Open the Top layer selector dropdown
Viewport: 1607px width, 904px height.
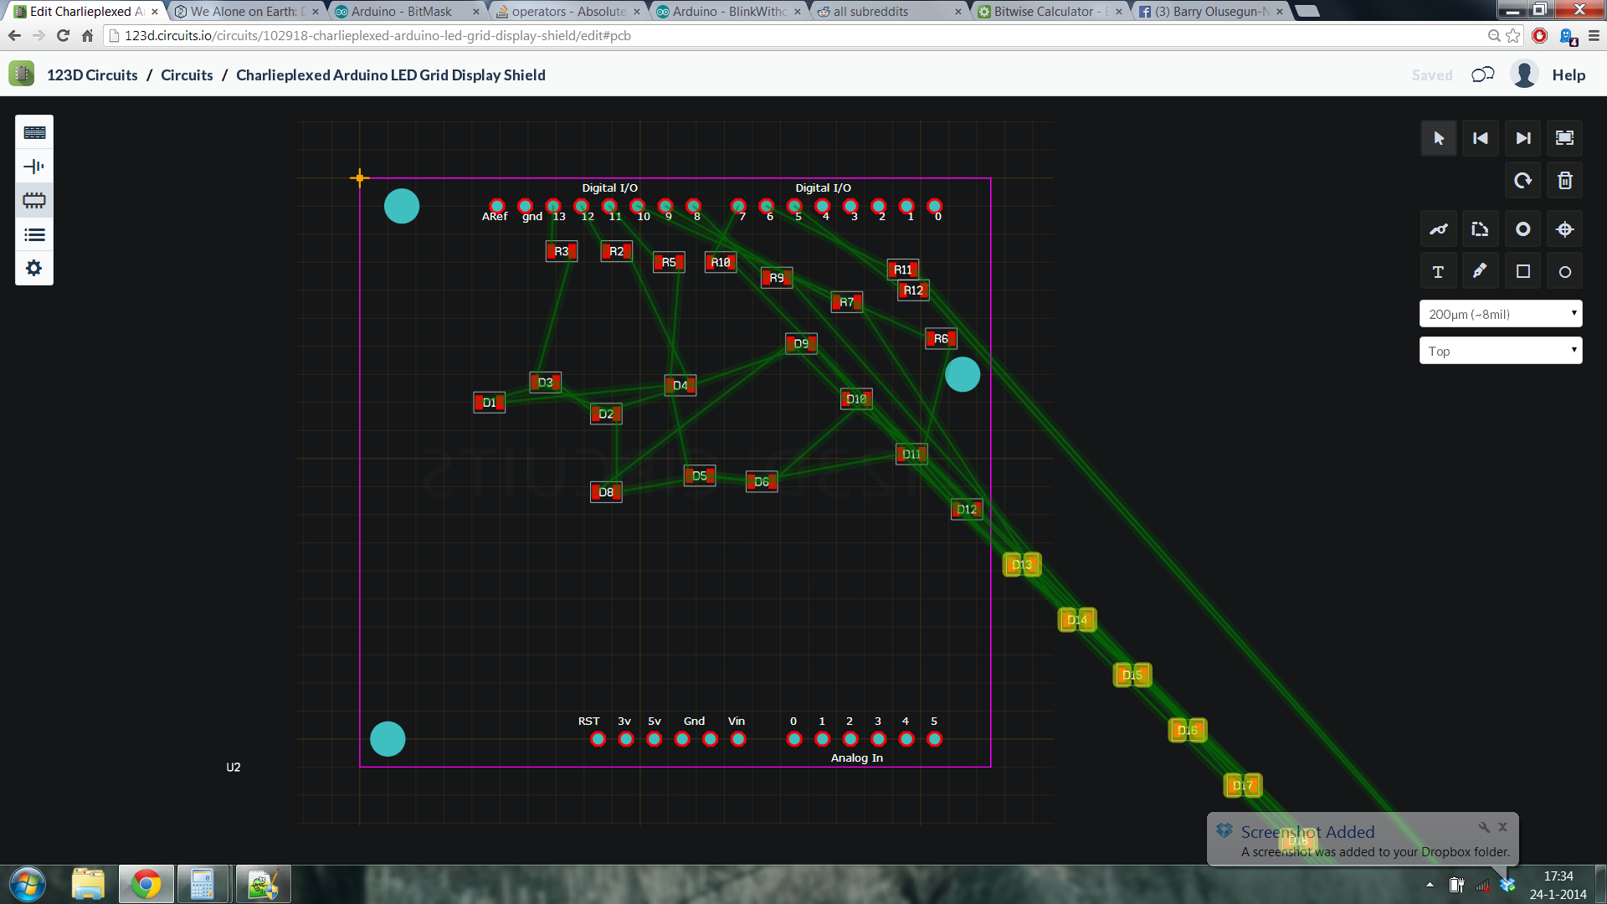[x=1501, y=350]
